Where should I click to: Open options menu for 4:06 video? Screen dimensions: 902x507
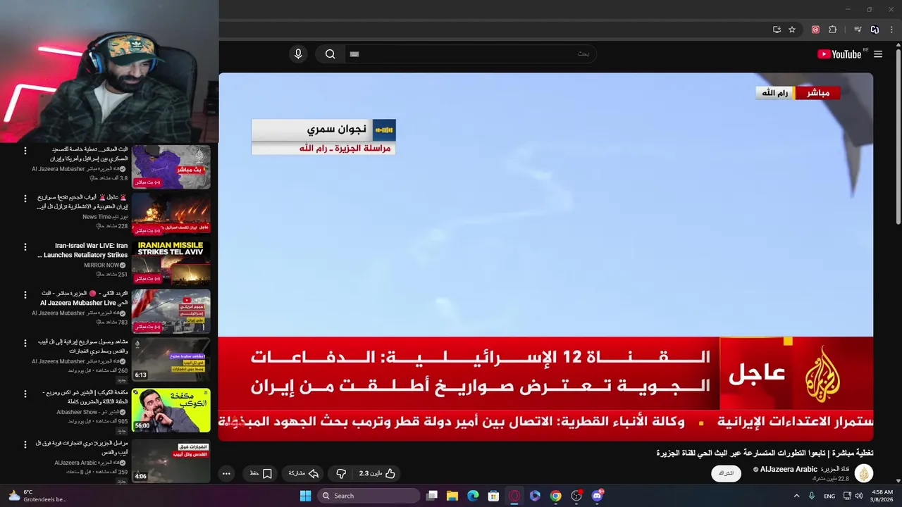25,444
